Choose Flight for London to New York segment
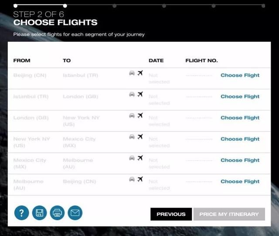The height and width of the screenshot is (236, 279). (240, 118)
